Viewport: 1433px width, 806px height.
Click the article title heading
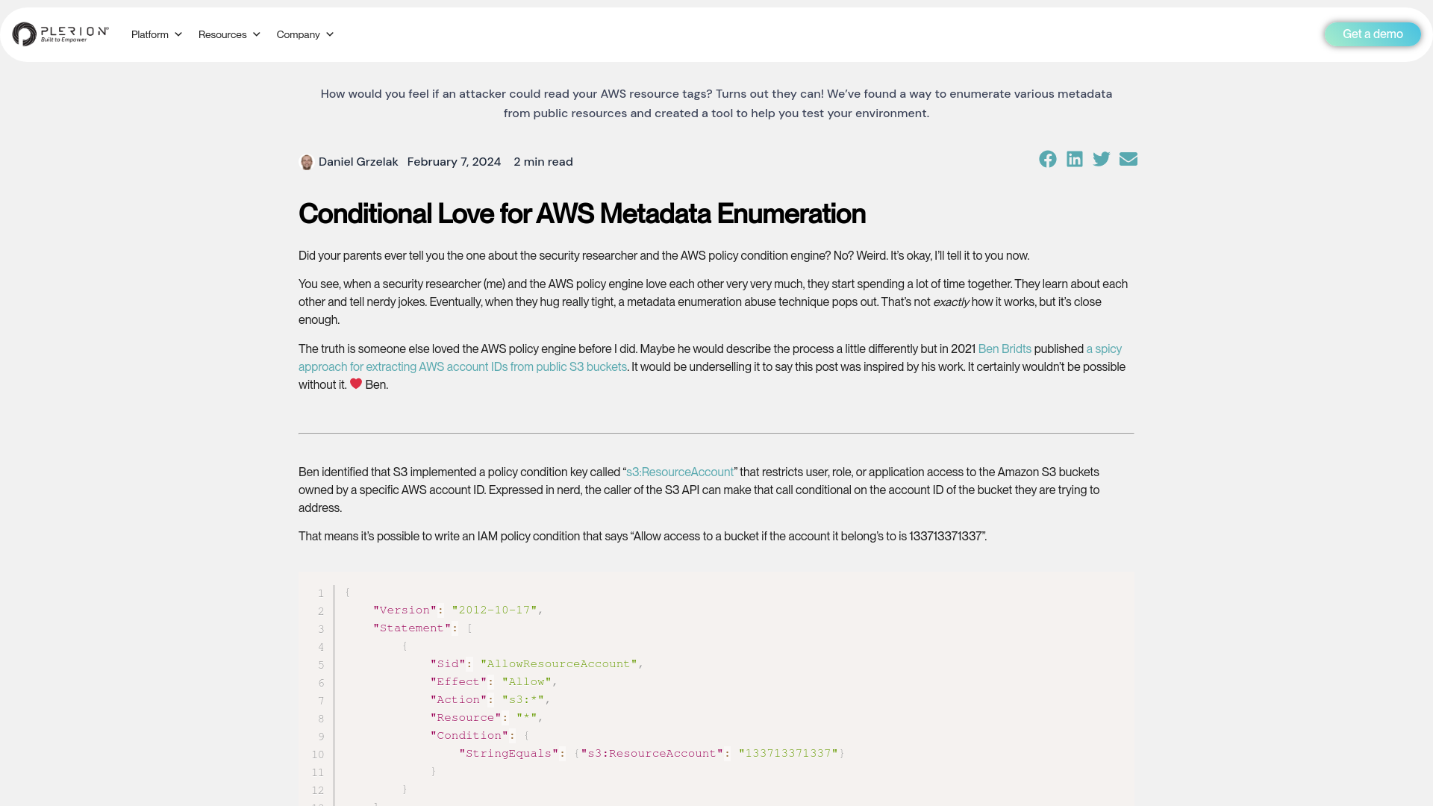coord(582,214)
